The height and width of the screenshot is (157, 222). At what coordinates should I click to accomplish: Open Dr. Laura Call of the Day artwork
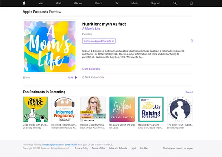(122, 109)
